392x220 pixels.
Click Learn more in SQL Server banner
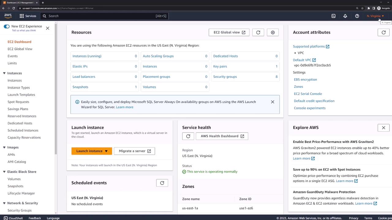click(125, 107)
